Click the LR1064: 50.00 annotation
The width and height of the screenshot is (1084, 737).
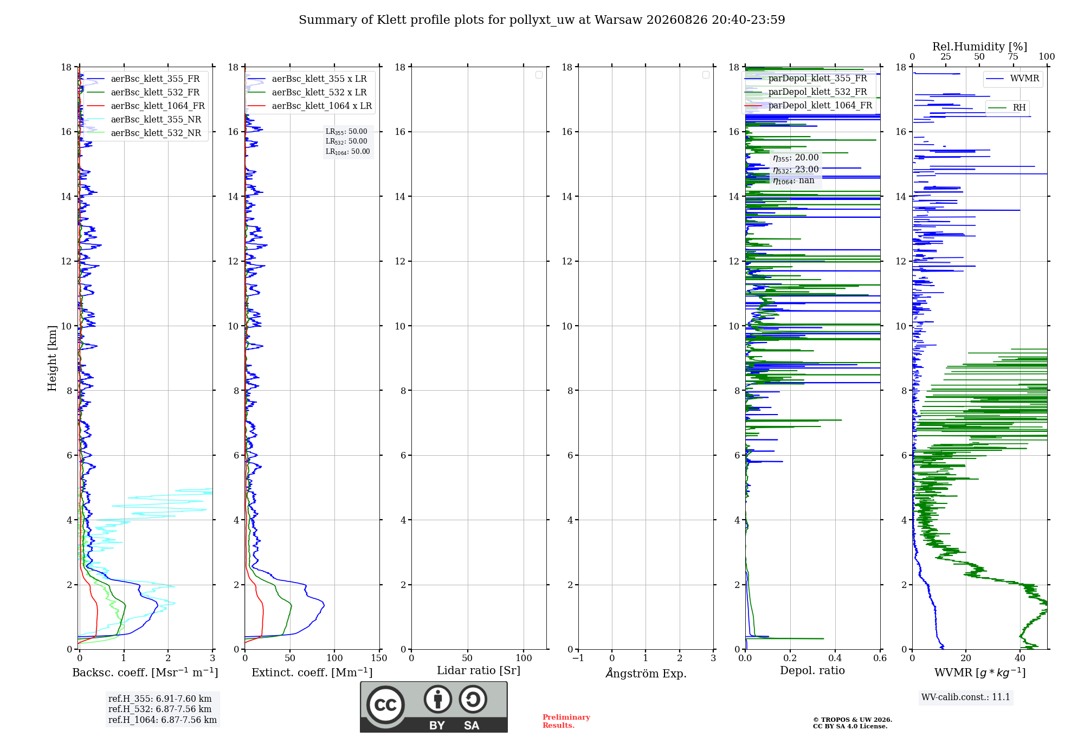(348, 152)
